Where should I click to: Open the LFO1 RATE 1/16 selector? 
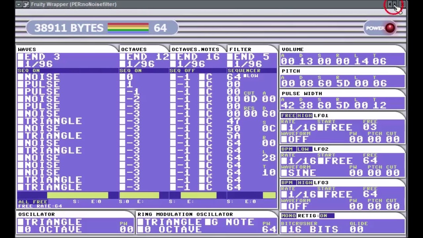click(x=298, y=128)
